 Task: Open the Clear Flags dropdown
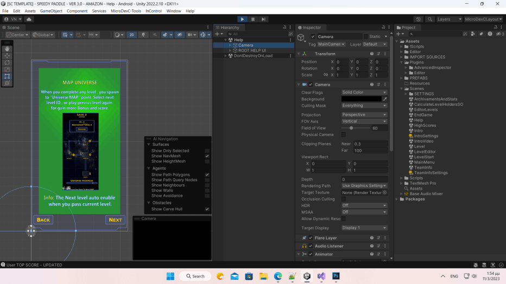tap(364, 93)
